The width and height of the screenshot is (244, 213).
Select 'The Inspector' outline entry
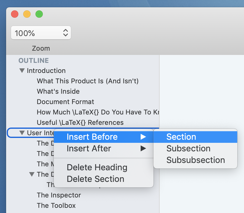pos(59,195)
